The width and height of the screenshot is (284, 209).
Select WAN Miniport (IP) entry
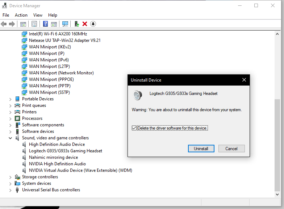click(46, 53)
